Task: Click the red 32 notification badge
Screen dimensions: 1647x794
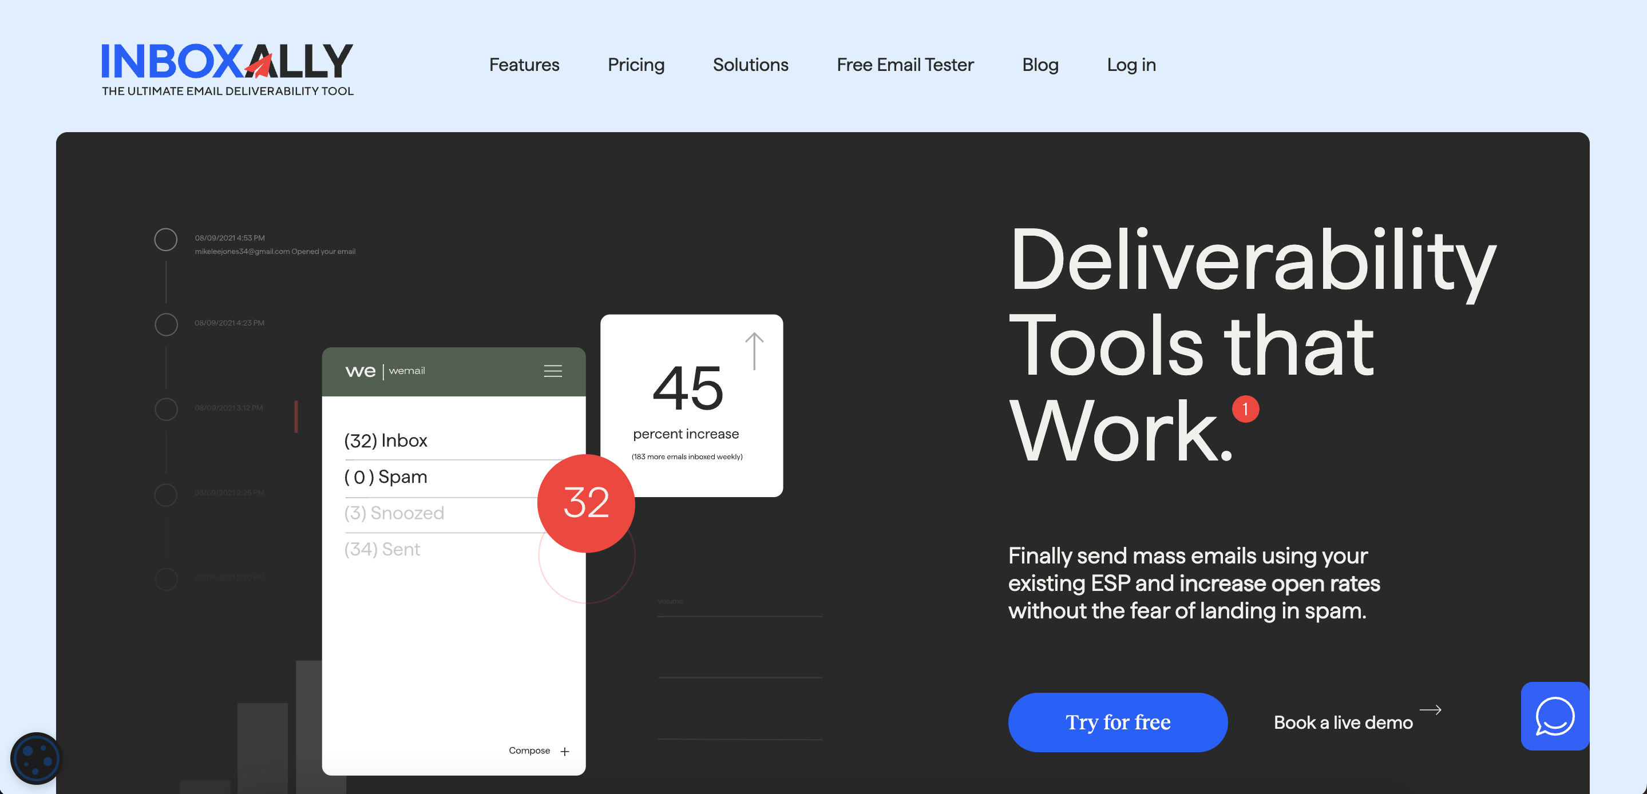Action: [x=585, y=502]
